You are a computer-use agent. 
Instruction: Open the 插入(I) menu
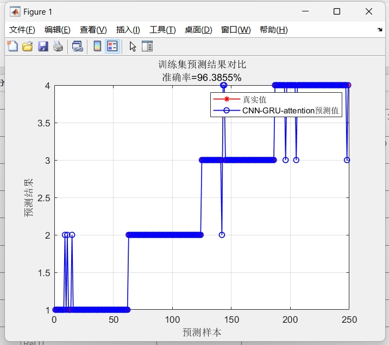pos(128,30)
